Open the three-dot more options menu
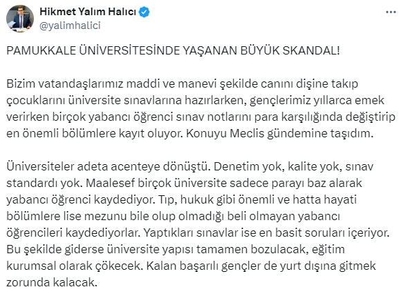The width and height of the screenshot is (408, 296). point(391,12)
